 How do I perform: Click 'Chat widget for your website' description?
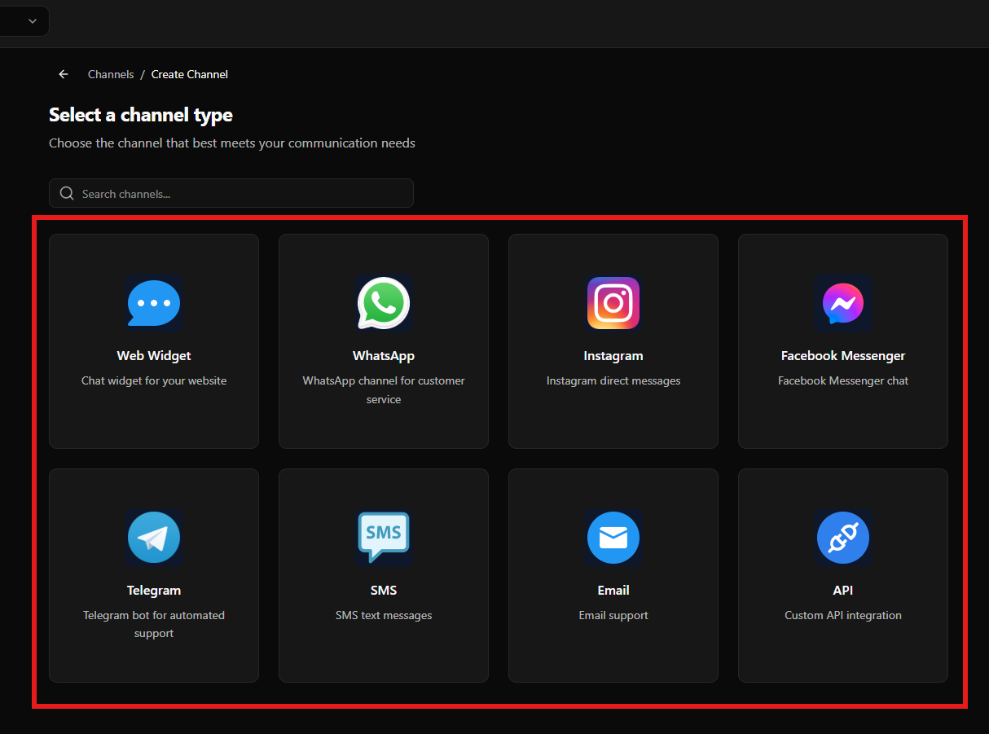coord(154,380)
